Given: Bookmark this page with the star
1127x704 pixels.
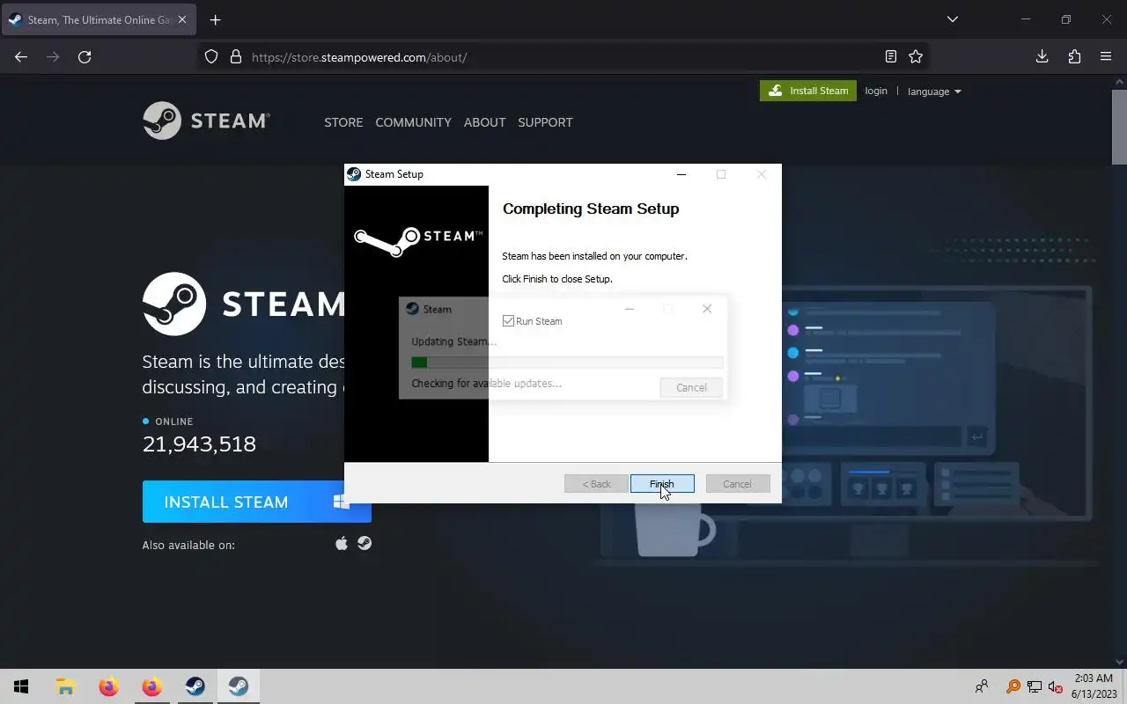Looking at the screenshot, I should click(916, 57).
